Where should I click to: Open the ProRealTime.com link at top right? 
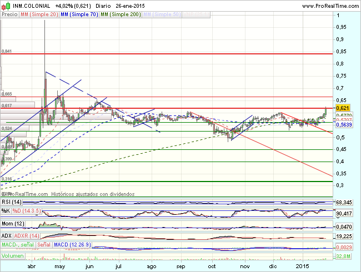click(x=330, y=4)
